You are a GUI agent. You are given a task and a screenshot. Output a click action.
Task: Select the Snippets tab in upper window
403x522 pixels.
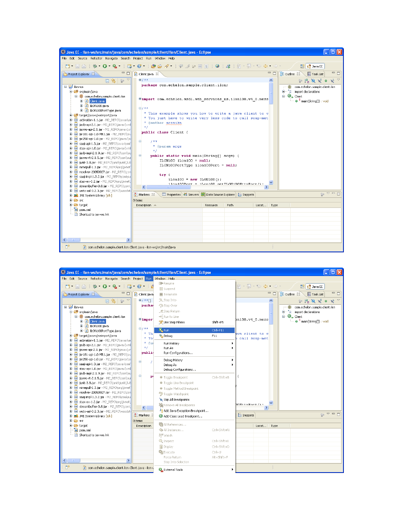tap(246, 194)
